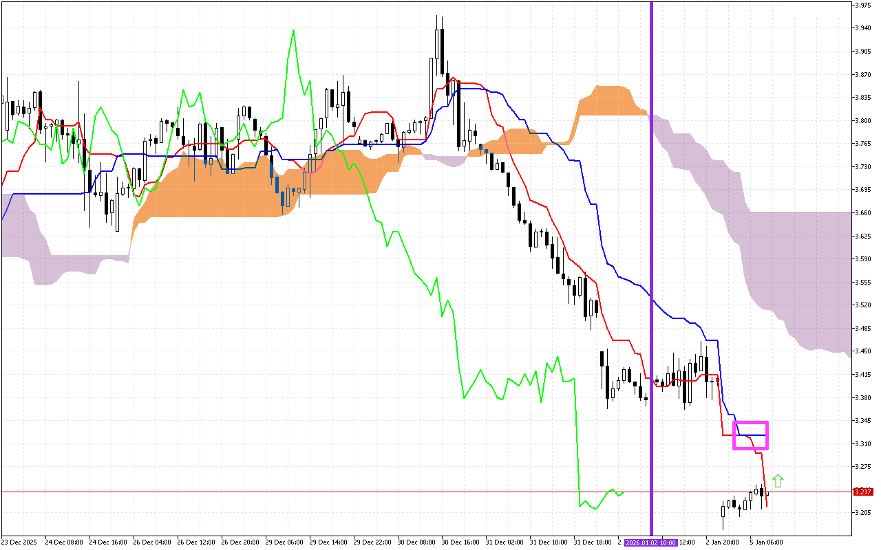This screenshot has height=550, width=881.
Task: Click the purple 2026.01.02 10:00 date label
Action: (651, 542)
